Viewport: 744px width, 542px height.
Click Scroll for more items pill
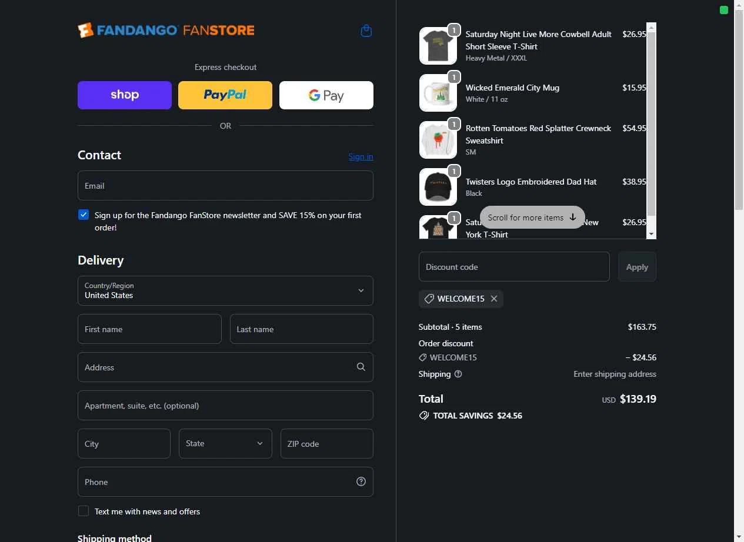point(532,218)
